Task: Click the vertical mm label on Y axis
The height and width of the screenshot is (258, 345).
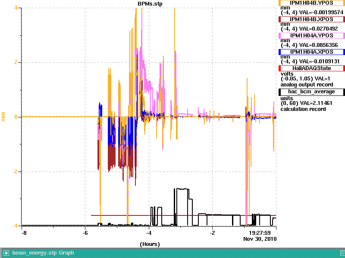Action: (3, 117)
